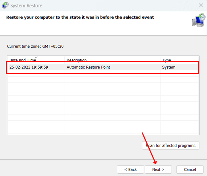Click the computer-with-clock restore icon in header

[198, 20]
